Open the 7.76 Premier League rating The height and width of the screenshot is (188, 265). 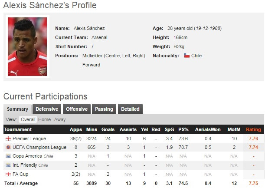pyautogui.click(x=253, y=139)
